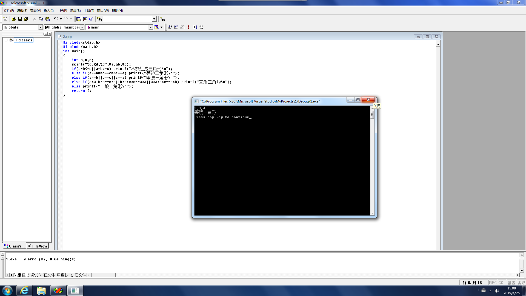This screenshot has height=296, width=526.
Task: Click the Build icon in build toolbar
Action: 176,27
